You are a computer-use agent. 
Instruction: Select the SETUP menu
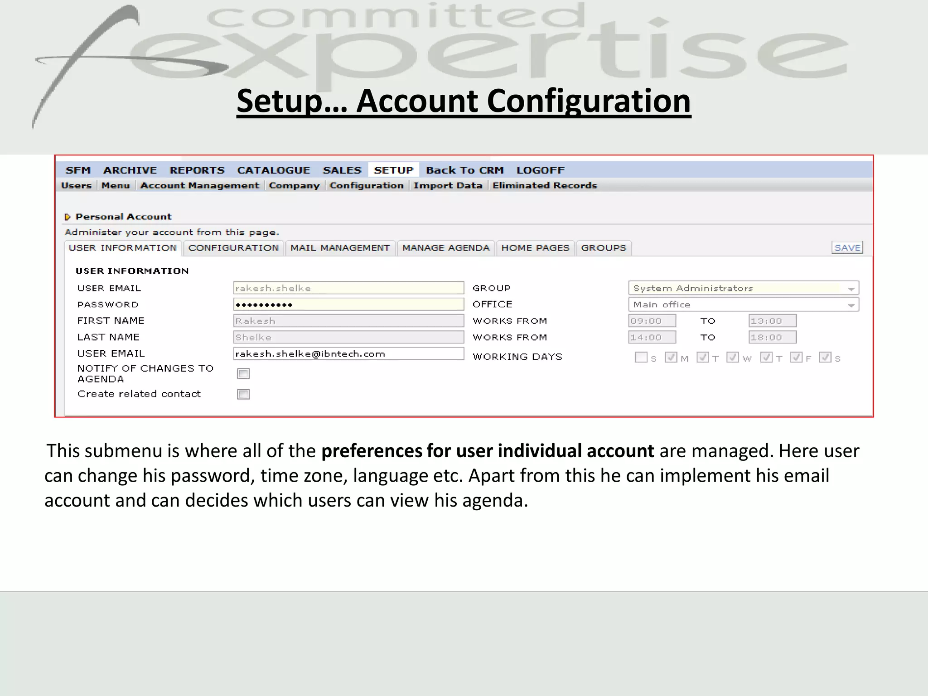[394, 170]
